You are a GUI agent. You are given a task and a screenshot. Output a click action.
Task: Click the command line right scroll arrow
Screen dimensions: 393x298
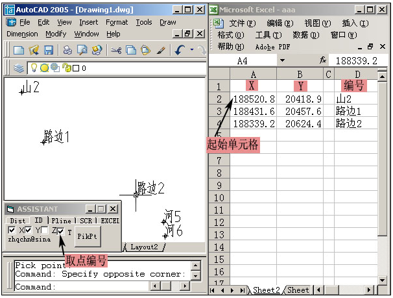pos(185,286)
